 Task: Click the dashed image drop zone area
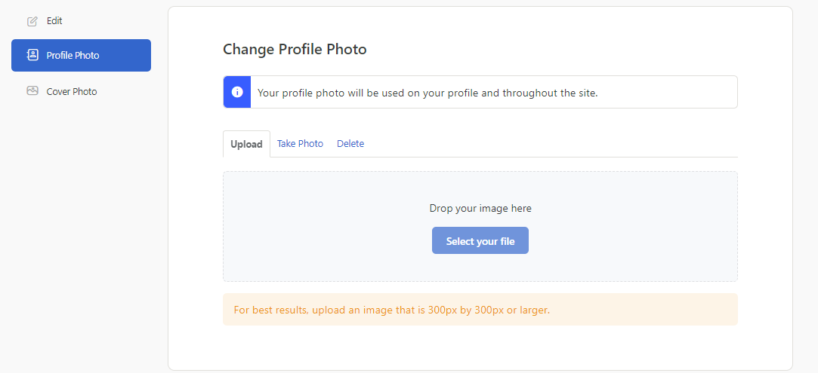pos(480,226)
